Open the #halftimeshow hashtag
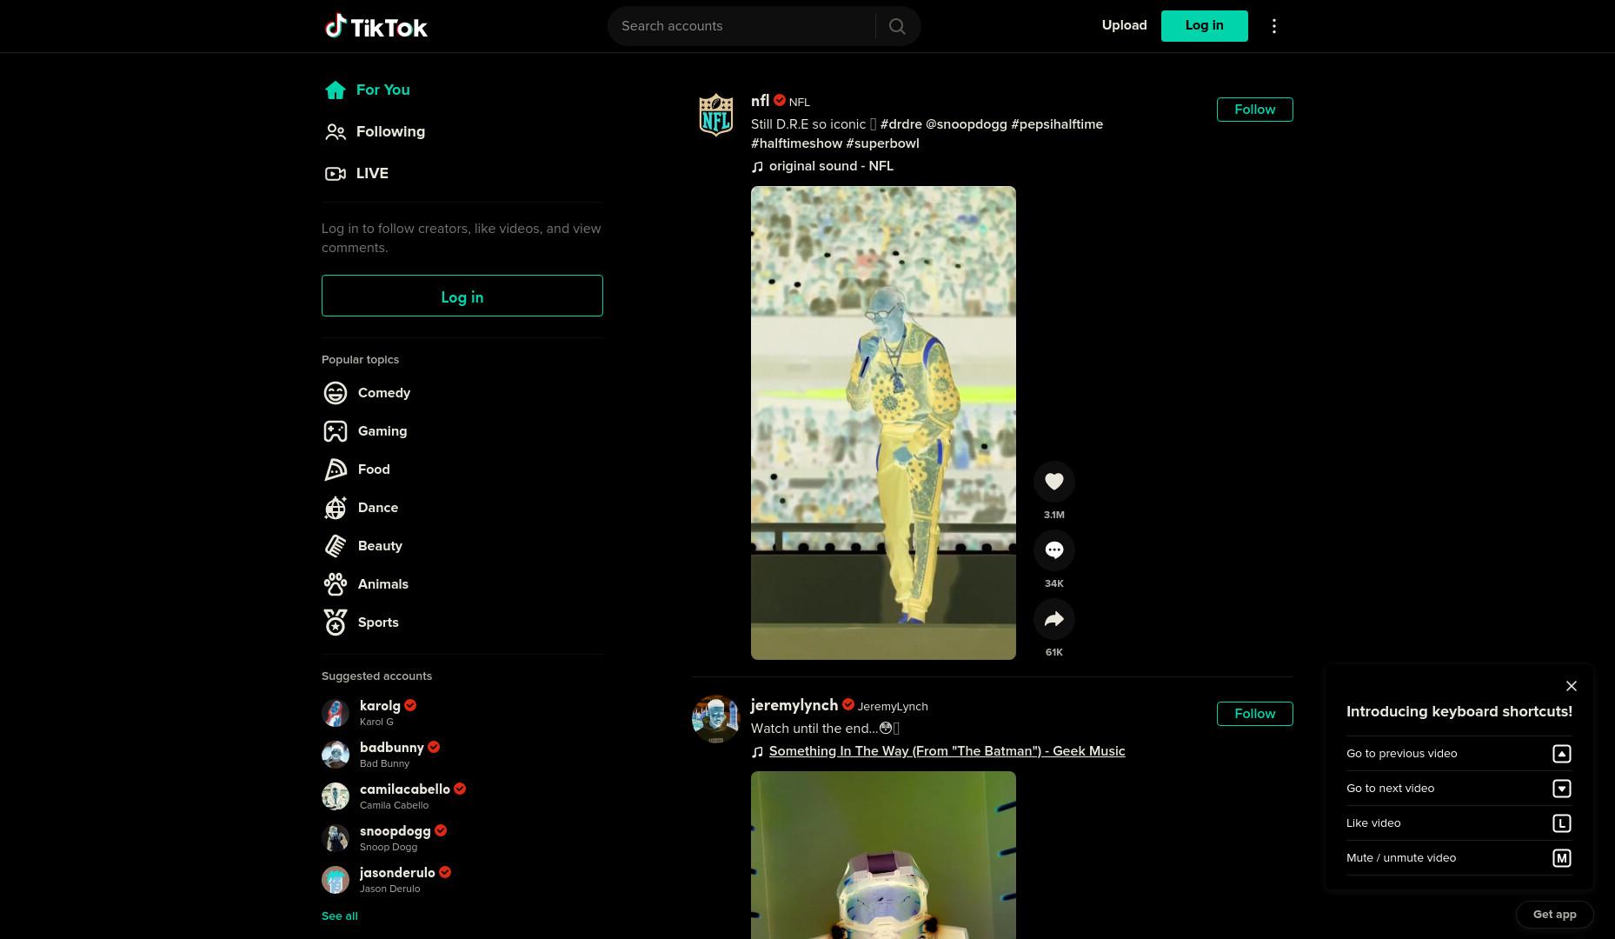Image resolution: width=1615 pixels, height=939 pixels. tap(796, 143)
